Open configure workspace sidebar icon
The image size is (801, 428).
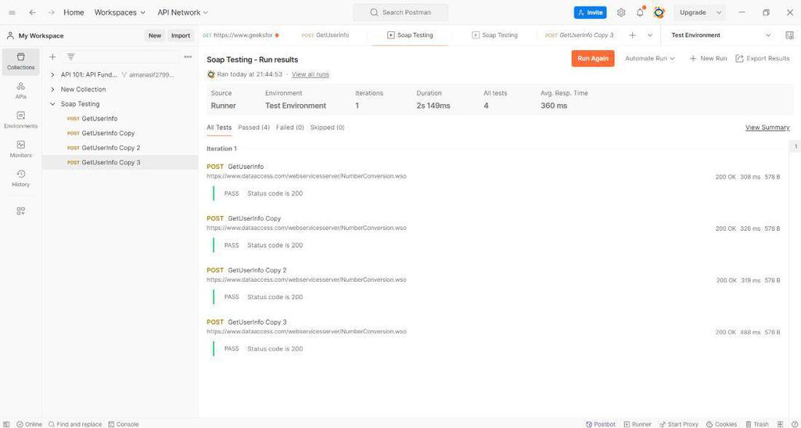21,211
